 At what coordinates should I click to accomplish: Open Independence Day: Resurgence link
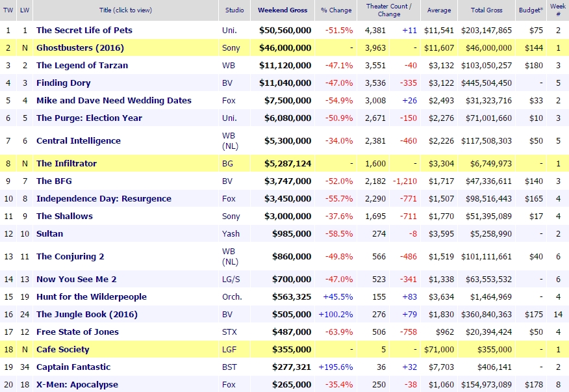104,199
